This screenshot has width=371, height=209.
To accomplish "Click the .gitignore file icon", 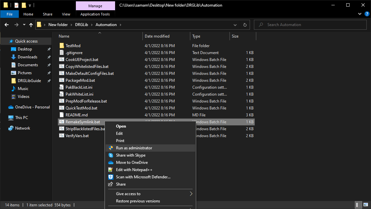I will [62, 52].
